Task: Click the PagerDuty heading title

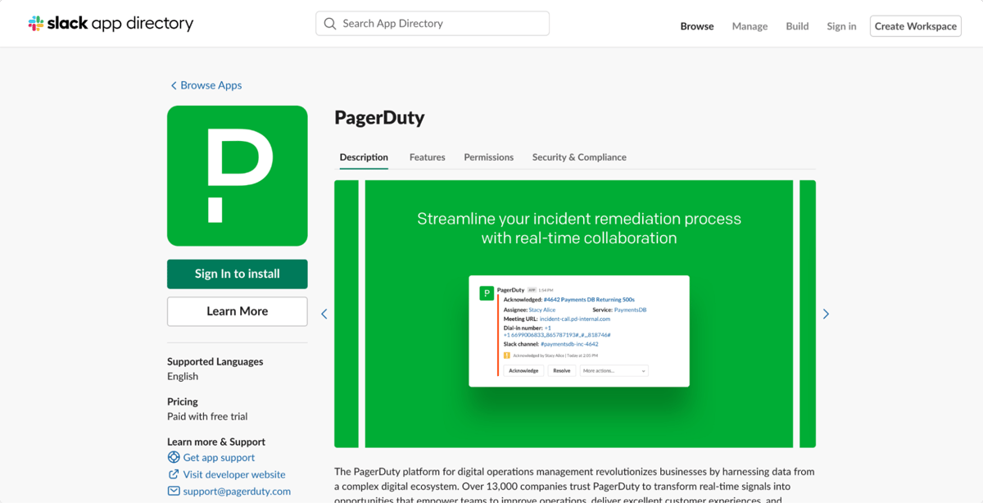Action: [379, 117]
